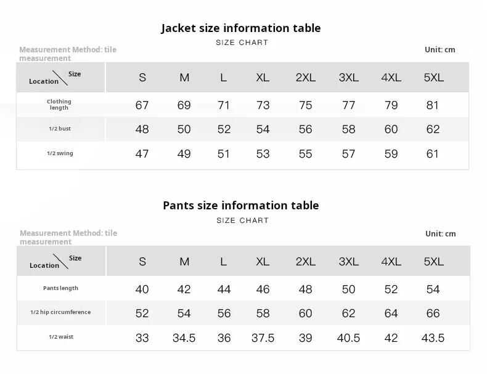The width and height of the screenshot is (487, 375).
Task: Click the hip circumference value 66
Action: pos(433,313)
